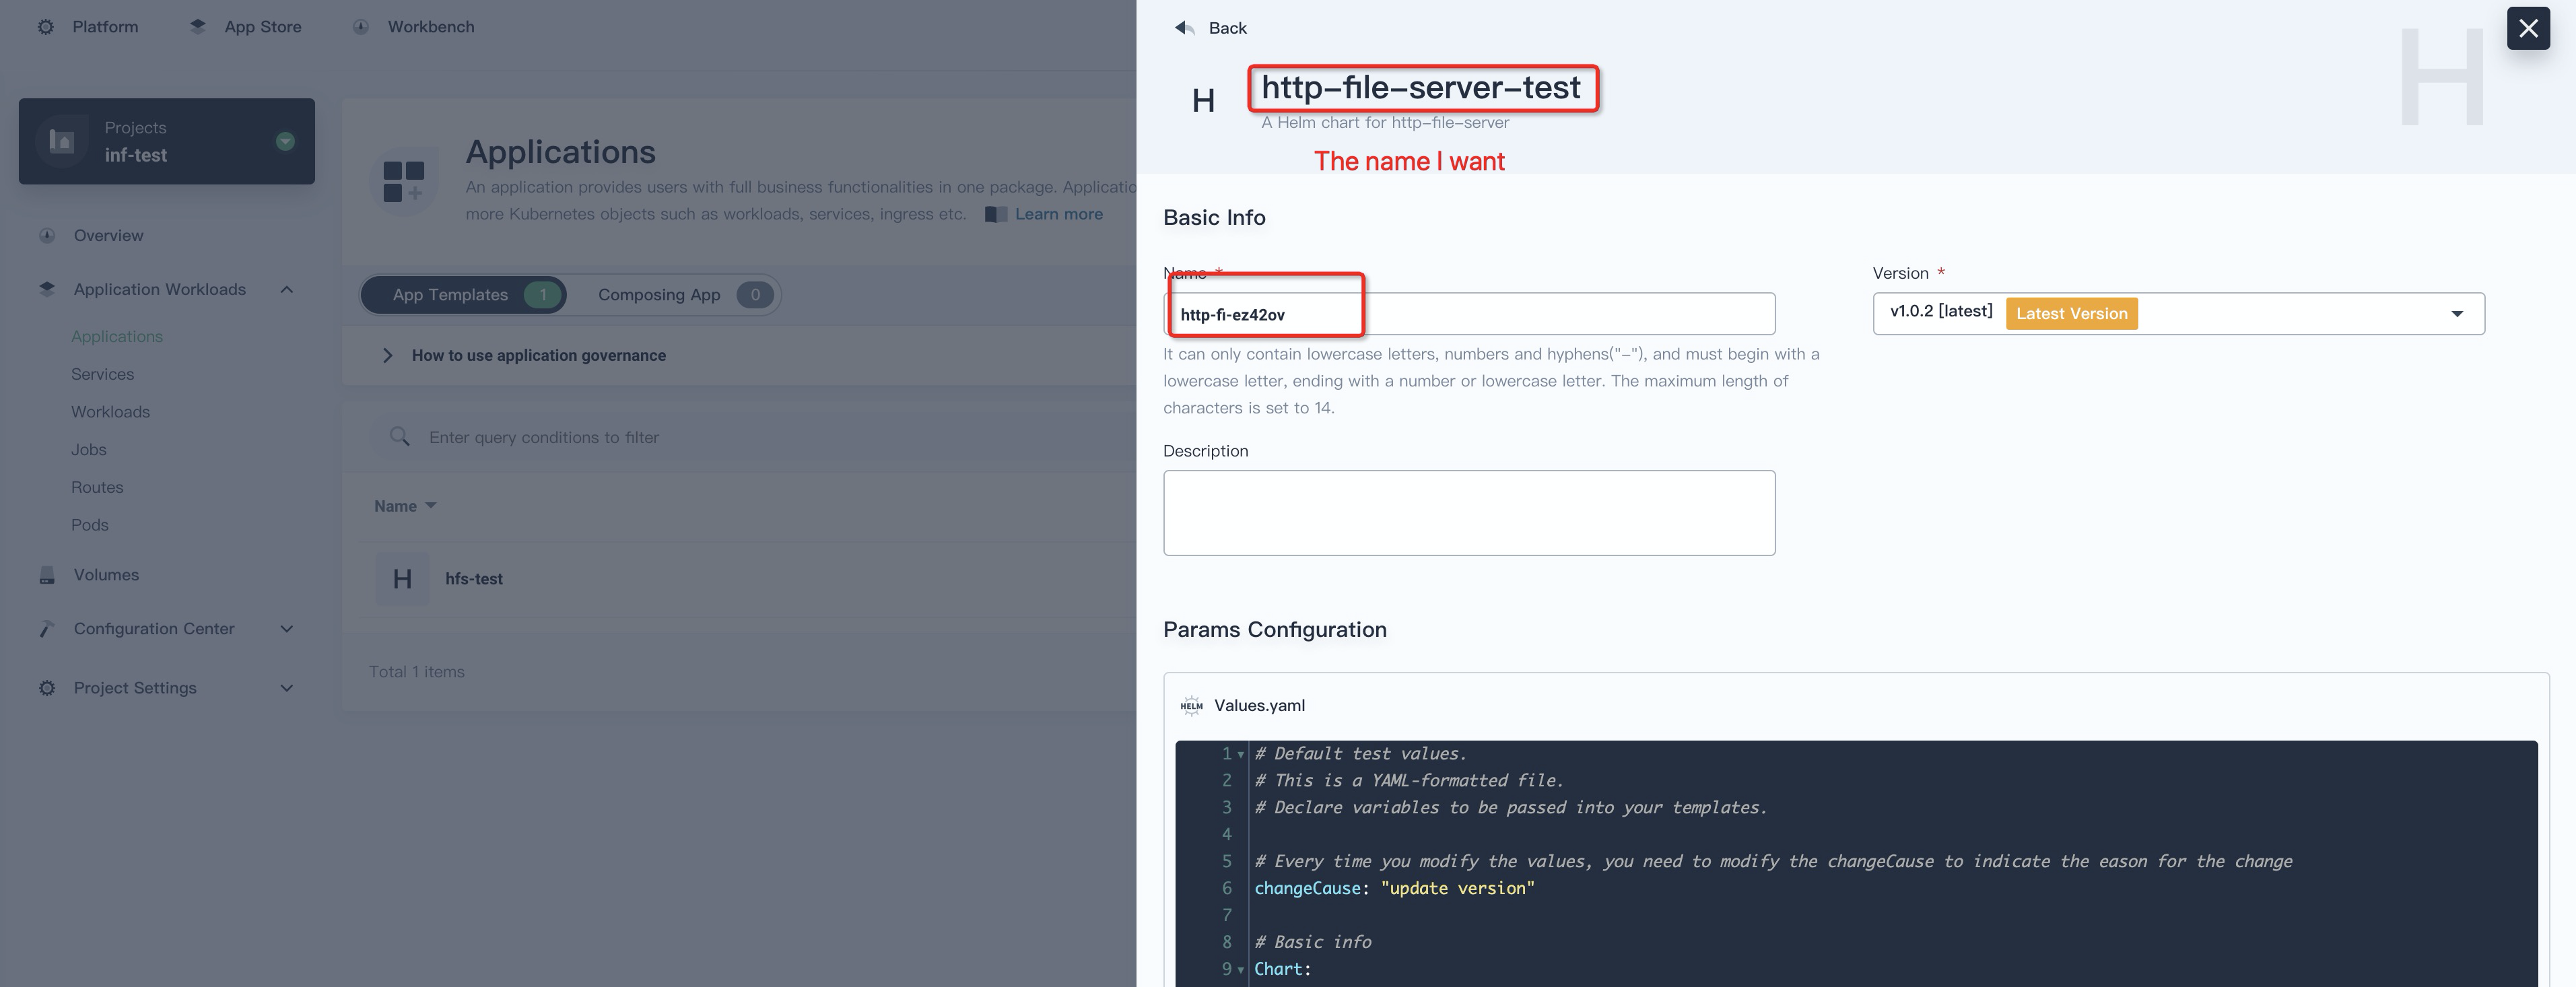
Task: Click the Description text area
Action: point(1469,513)
